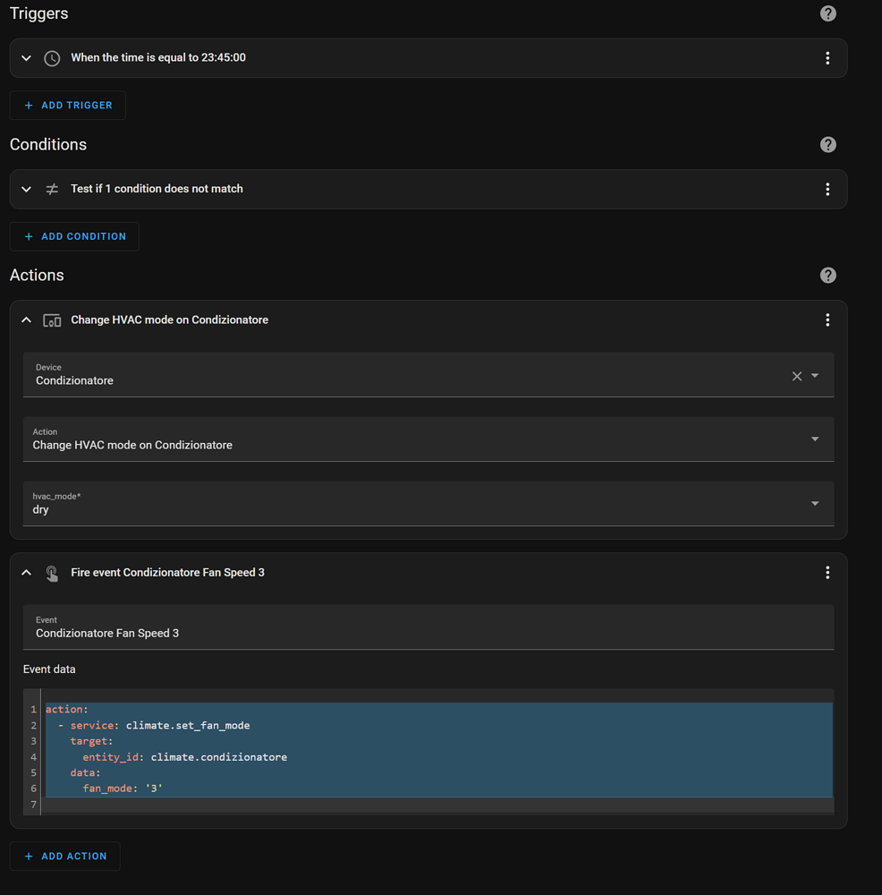The width and height of the screenshot is (882, 895).
Task: Open the options menu on the condition row
Action: [x=827, y=189]
